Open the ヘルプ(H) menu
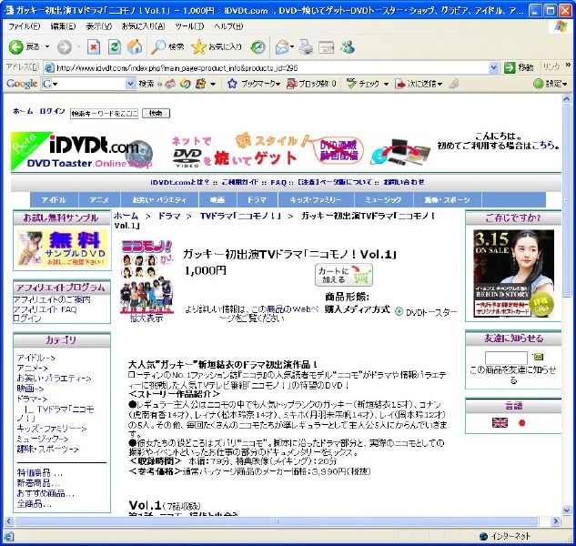 coord(228,26)
